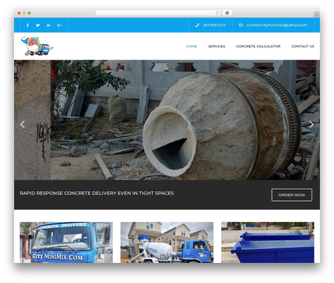
Task: Open the Facebook social icon
Action: 27,25
